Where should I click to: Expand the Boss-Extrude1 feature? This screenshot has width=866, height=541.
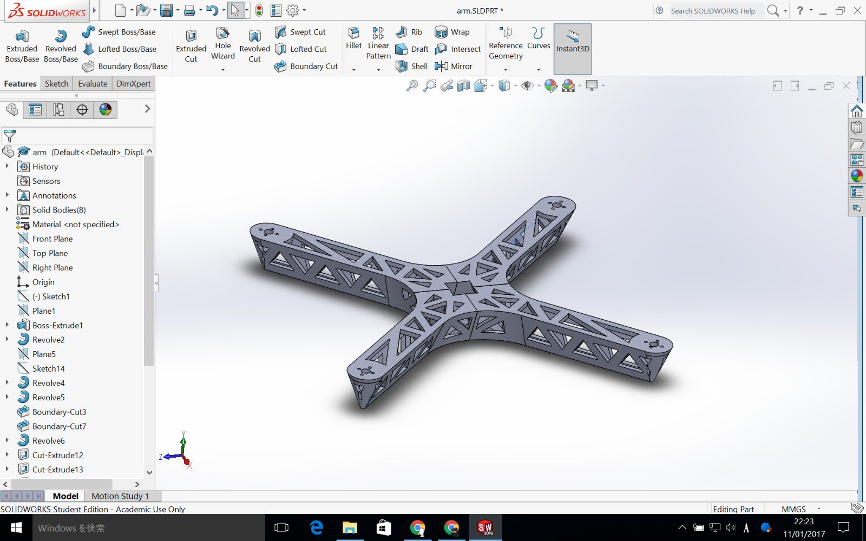coord(7,325)
